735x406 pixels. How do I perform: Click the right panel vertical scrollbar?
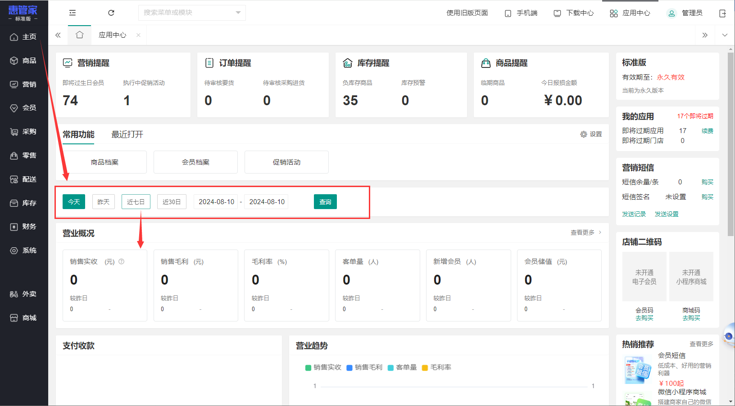click(x=730, y=144)
